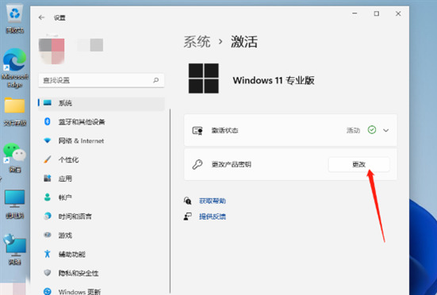
Task: Launch Microsoft Edge from the desktop
Action: point(15,67)
